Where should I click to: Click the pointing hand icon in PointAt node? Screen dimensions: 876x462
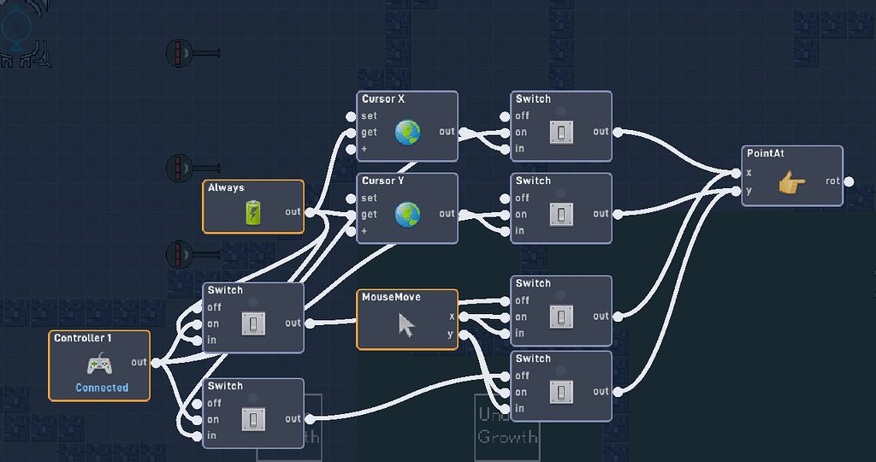coord(792,181)
